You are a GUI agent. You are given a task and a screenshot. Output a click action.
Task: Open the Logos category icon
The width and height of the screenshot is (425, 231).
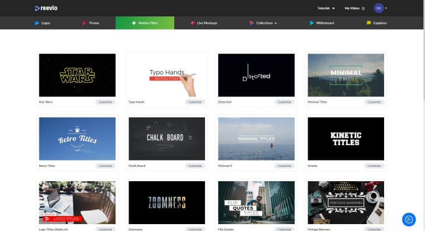[37, 23]
